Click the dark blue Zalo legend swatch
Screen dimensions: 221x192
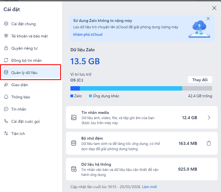[72, 96]
